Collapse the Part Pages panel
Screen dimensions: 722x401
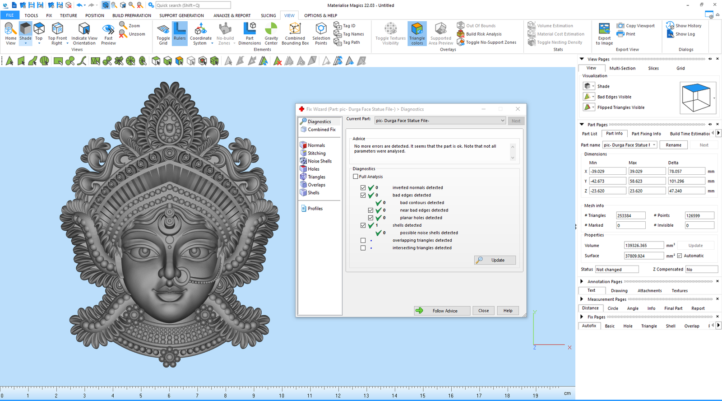coord(582,124)
